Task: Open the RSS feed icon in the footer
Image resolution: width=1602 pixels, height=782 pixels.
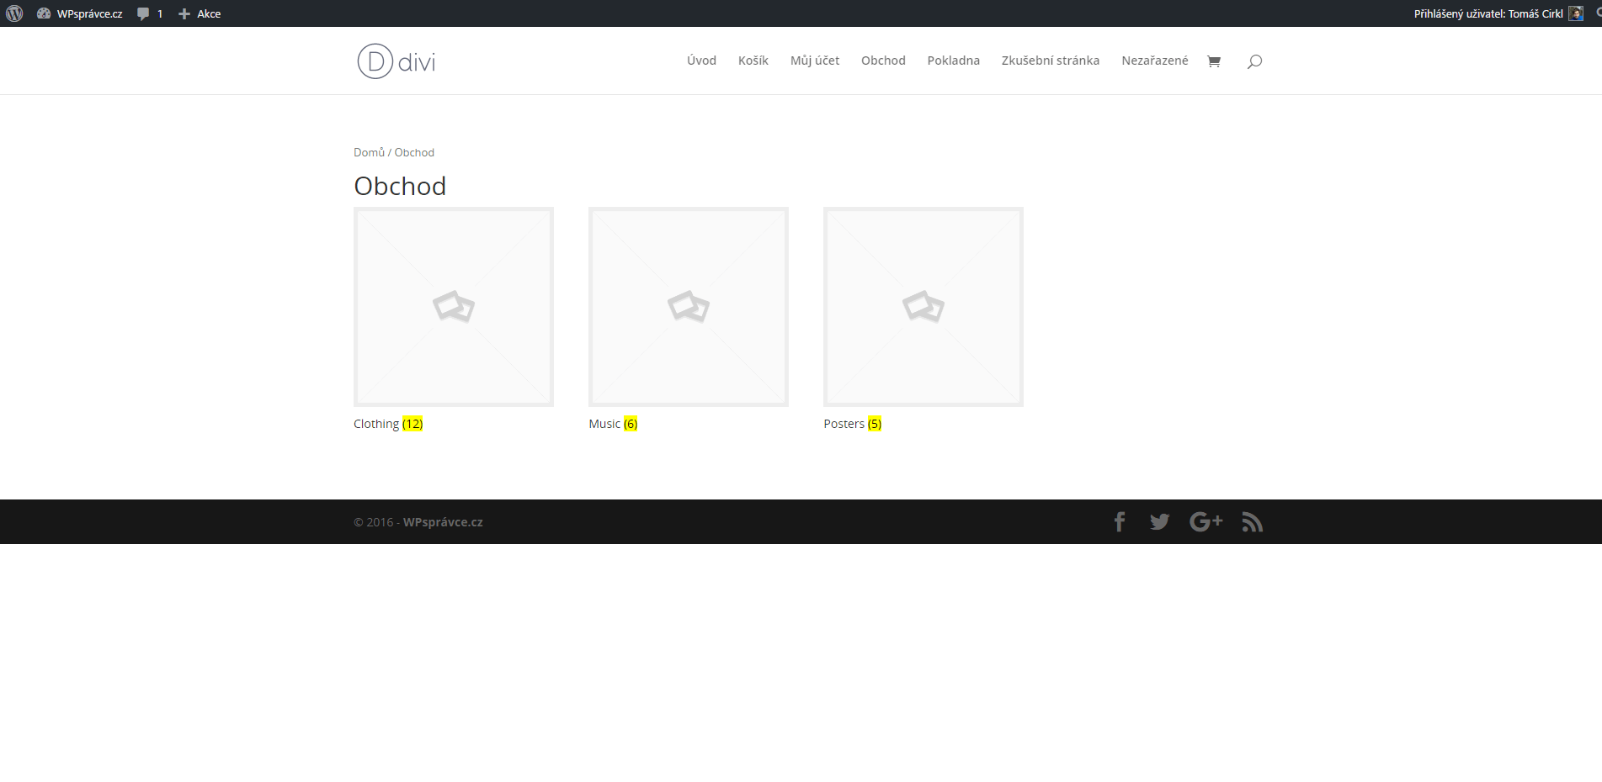Action: click(1253, 522)
